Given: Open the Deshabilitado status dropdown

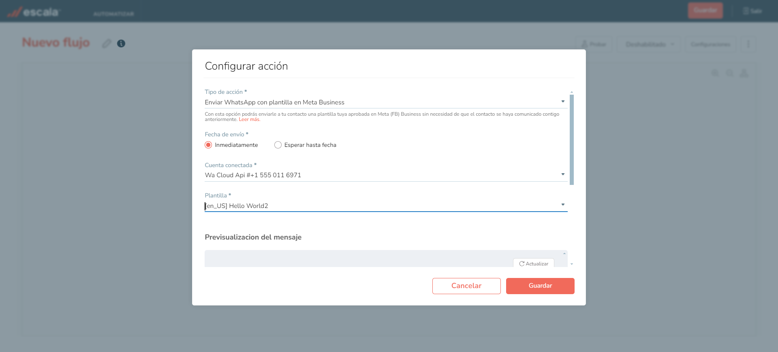Looking at the screenshot, I should click(x=650, y=44).
